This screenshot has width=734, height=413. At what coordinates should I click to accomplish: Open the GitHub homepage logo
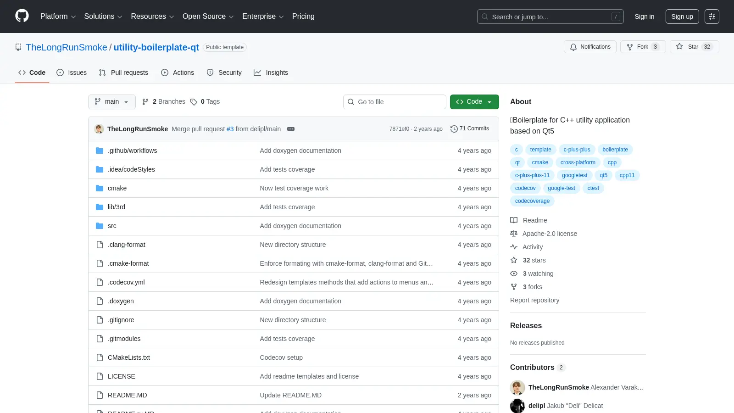point(22,16)
